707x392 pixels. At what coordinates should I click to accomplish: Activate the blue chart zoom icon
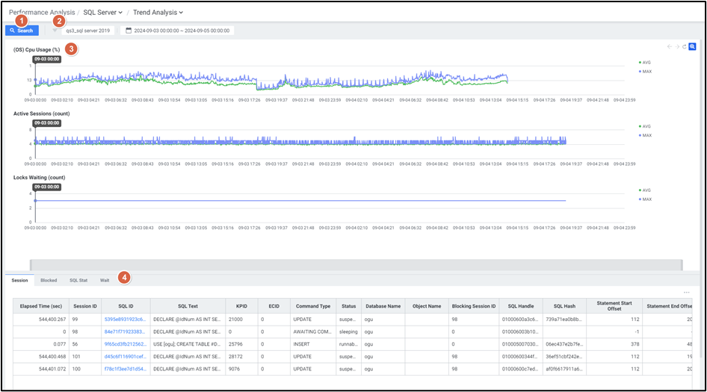click(693, 47)
